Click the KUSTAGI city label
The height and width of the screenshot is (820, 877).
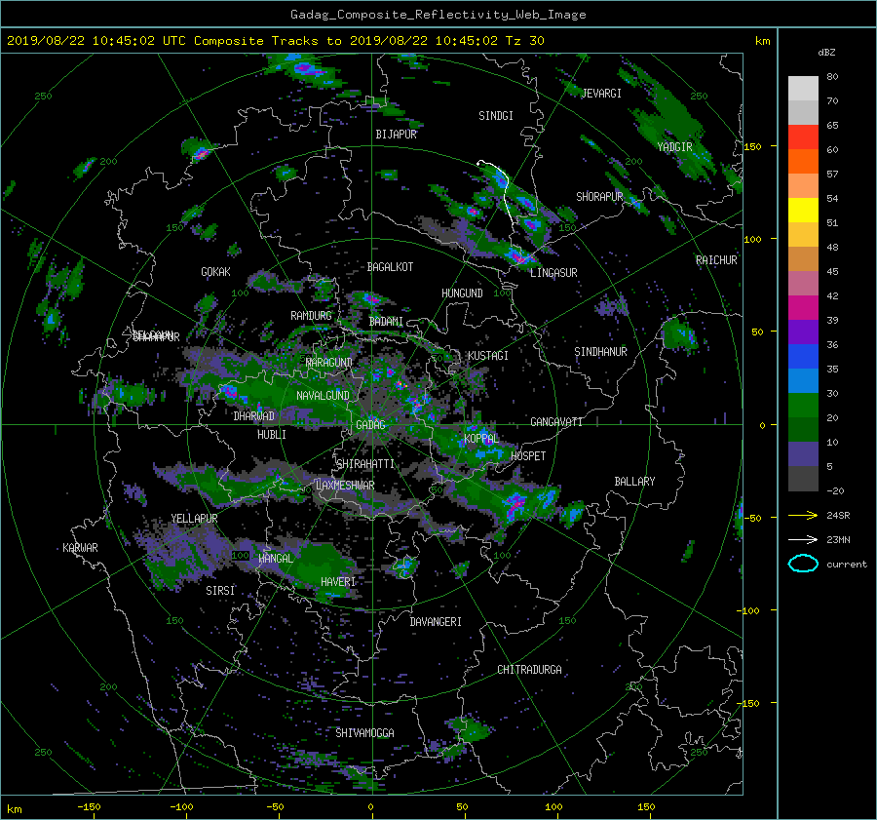[488, 356]
